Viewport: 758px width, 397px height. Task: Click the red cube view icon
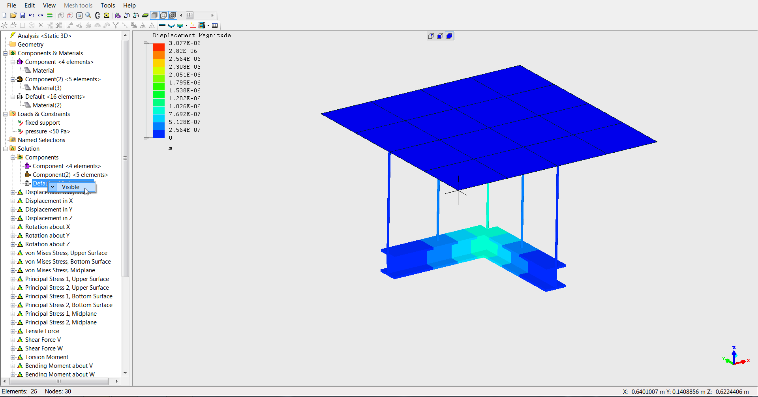coord(70,15)
